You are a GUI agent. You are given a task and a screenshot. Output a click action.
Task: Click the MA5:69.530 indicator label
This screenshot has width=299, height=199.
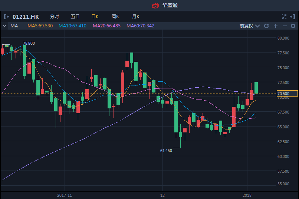40,26
